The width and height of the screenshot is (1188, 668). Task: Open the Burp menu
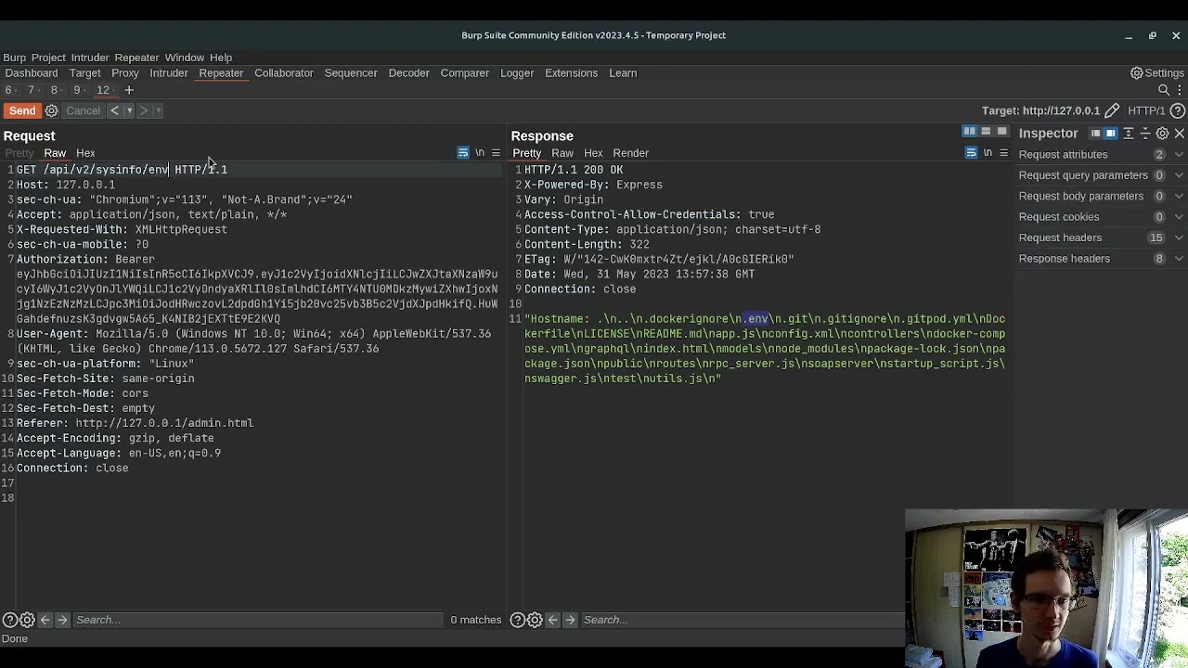tap(14, 58)
